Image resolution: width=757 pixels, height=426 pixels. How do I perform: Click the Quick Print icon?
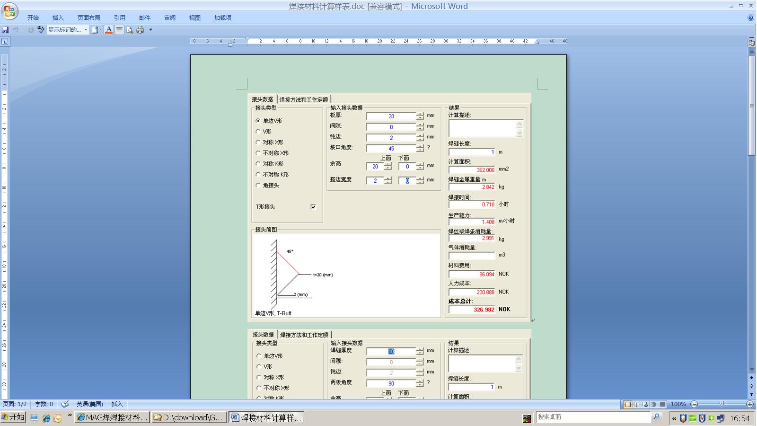[x=140, y=30]
